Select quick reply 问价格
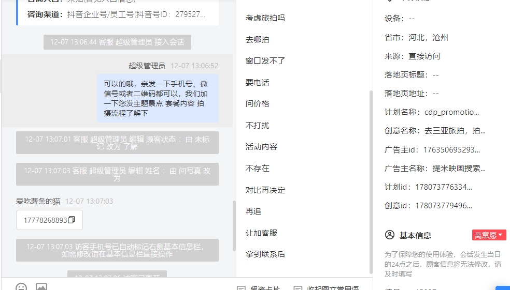This screenshot has height=290, width=510. (257, 104)
